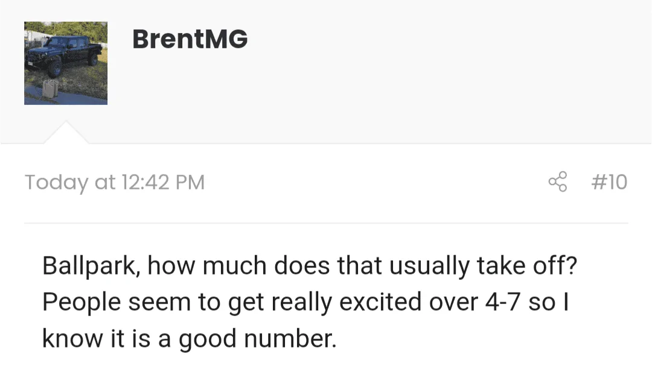This screenshot has height=377, width=652.
Task: Click the word "People" in the second line
Action: 81,302
